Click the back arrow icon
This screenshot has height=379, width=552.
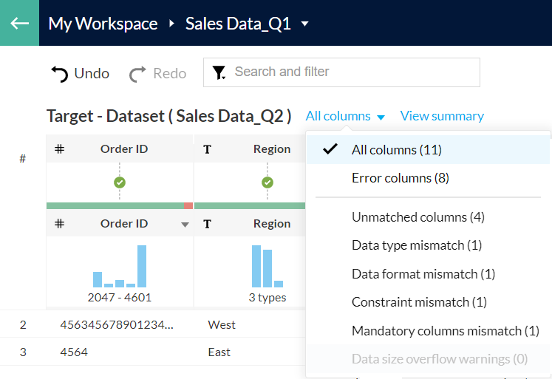pyautogui.click(x=19, y=23)
